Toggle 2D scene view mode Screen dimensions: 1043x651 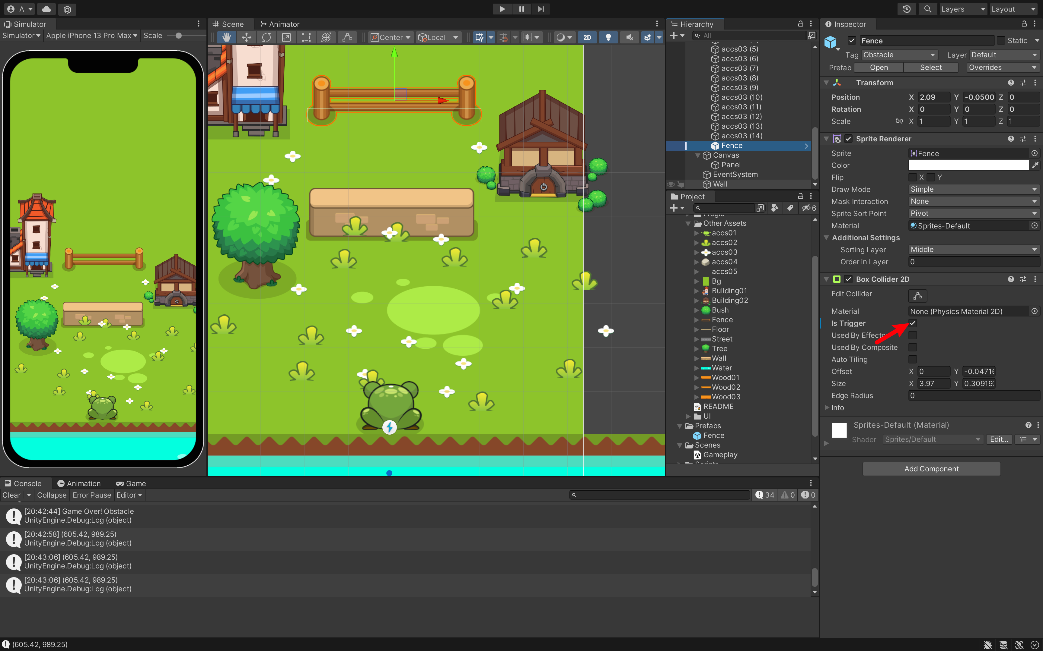pyautogui.click(x=587, y=37)
